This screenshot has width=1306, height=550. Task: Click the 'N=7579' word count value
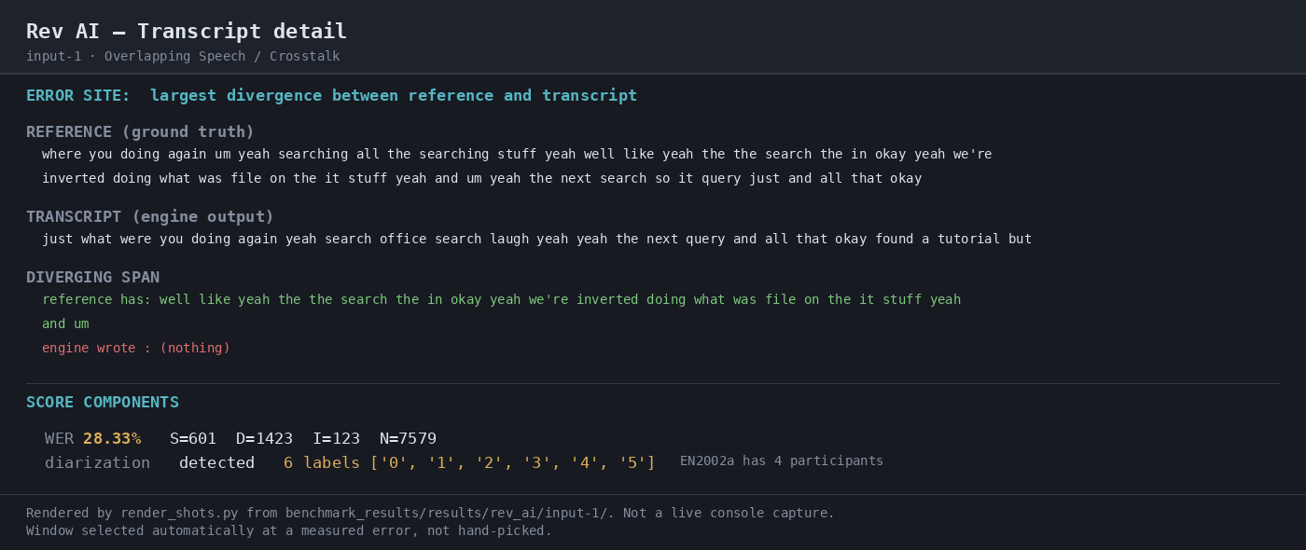coord(408,439)
